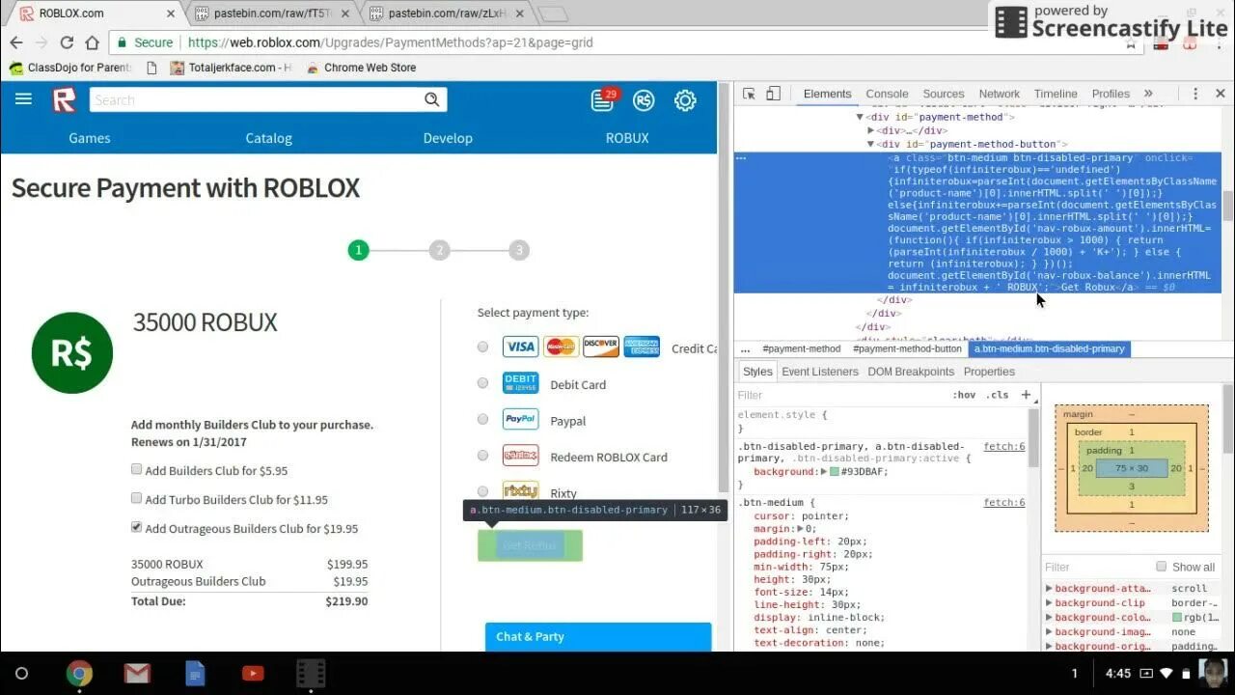The image size is (1235, 695).
Task: Expand computed background-image property
Action: pyautogui.click(x=1049, y=632)
